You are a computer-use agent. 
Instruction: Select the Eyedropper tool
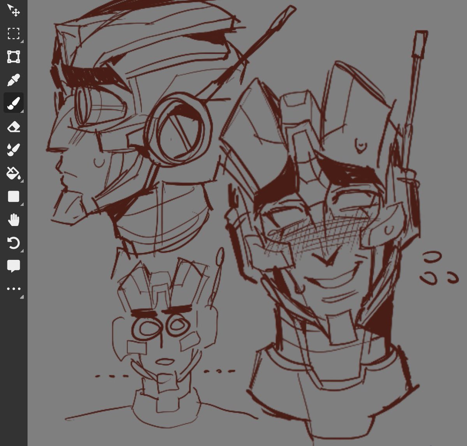click(14, 80)
